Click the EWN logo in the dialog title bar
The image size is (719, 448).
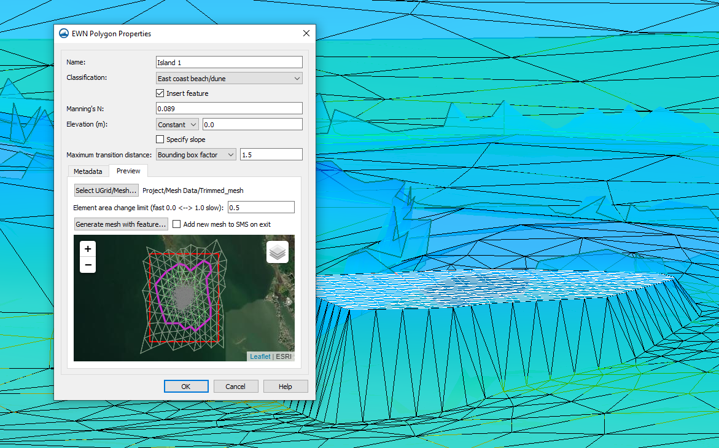(x=63, y=34)
